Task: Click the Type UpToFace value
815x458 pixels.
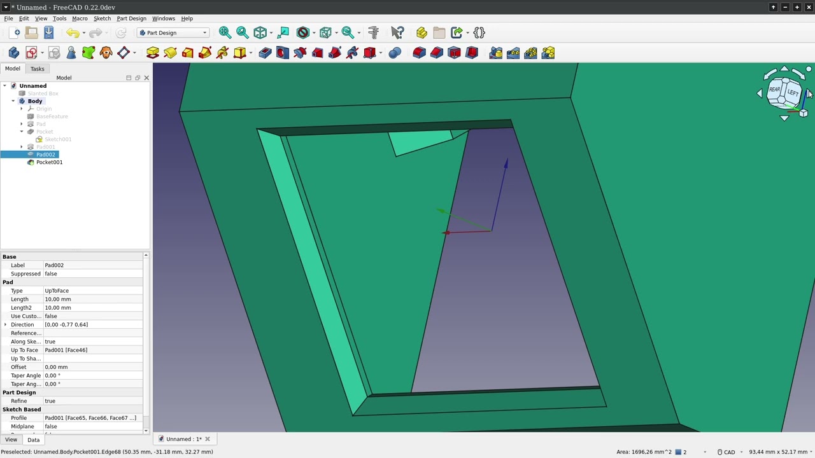Action: 93,291
